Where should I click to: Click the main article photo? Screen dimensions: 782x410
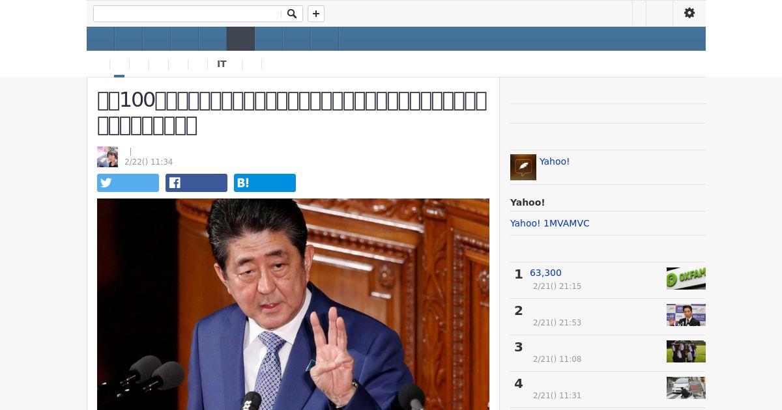tap(293, 304)
